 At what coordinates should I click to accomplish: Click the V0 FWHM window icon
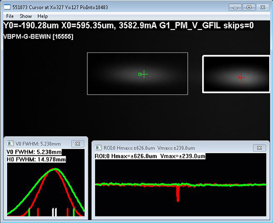coord(10,143)
